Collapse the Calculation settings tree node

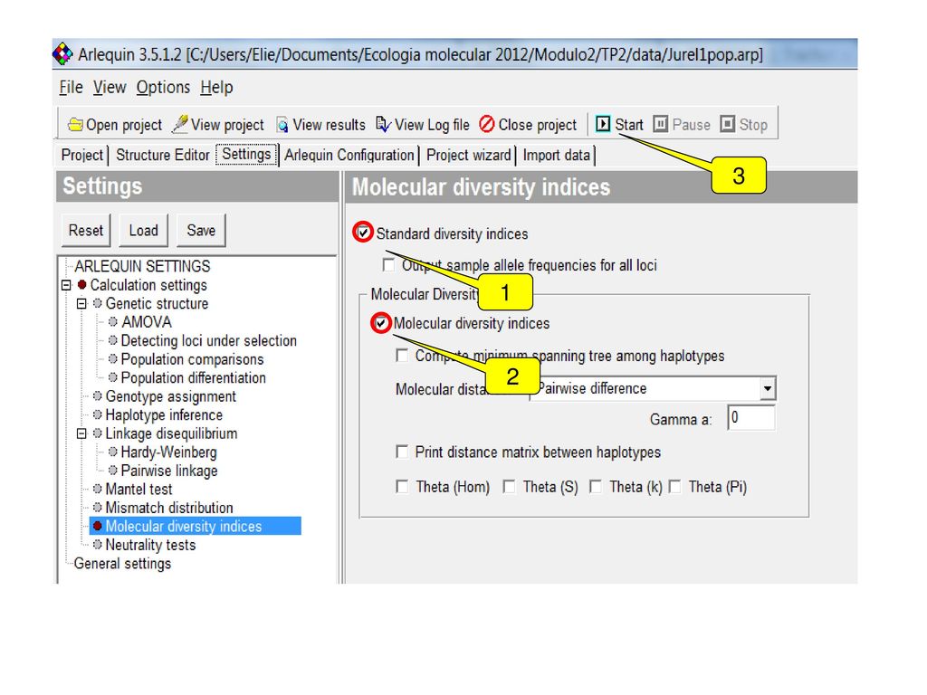(x=66, y=285)
